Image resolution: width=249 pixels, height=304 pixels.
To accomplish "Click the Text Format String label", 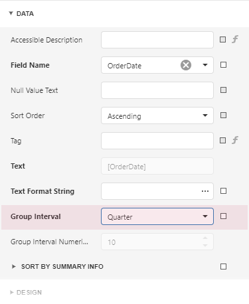I will (42, 191).
